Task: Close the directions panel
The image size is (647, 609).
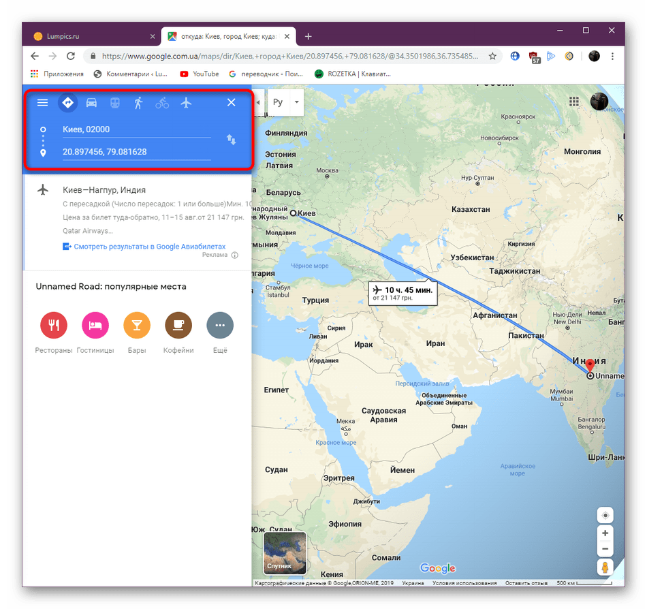Action: (231, 102)
